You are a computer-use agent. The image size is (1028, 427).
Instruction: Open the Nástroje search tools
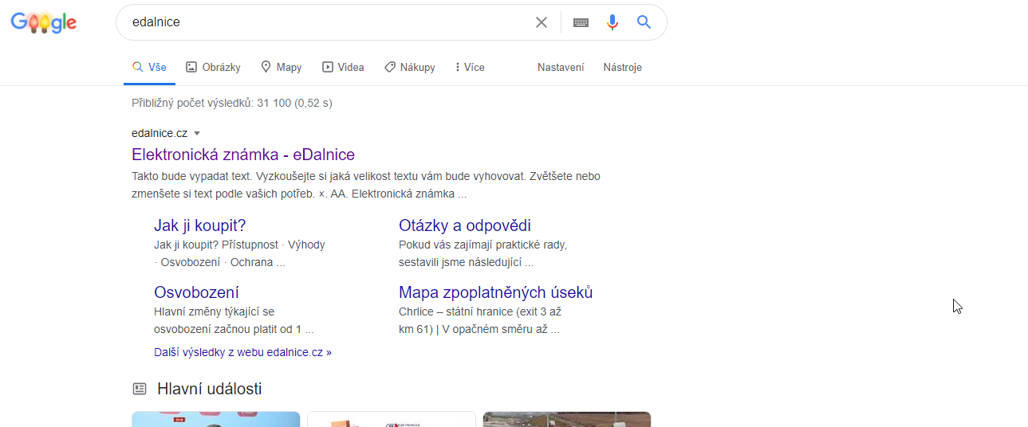pyautogui.click(x=622, y=68)
